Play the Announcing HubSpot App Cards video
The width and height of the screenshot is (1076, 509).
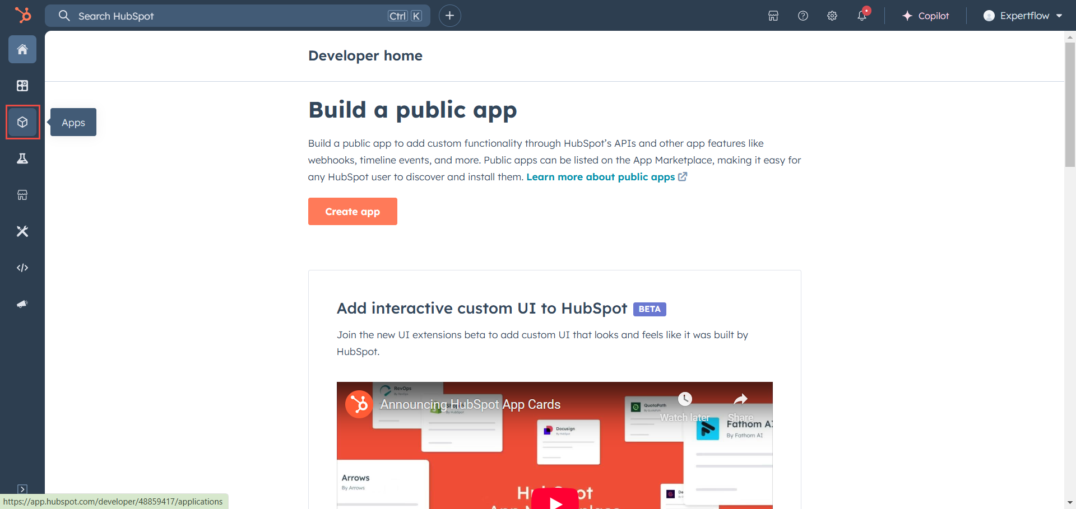tap(555, 499)
